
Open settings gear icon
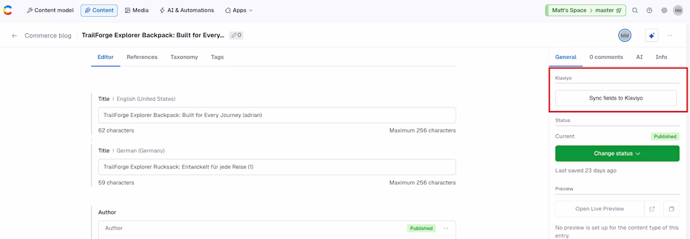664,10
